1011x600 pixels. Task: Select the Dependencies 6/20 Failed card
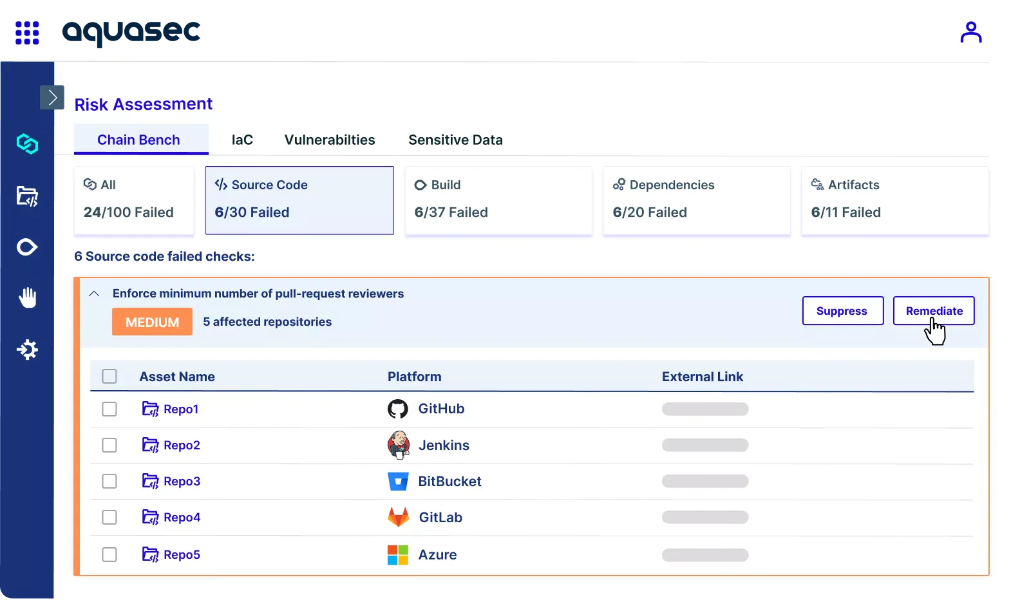(x=697, y=200)
